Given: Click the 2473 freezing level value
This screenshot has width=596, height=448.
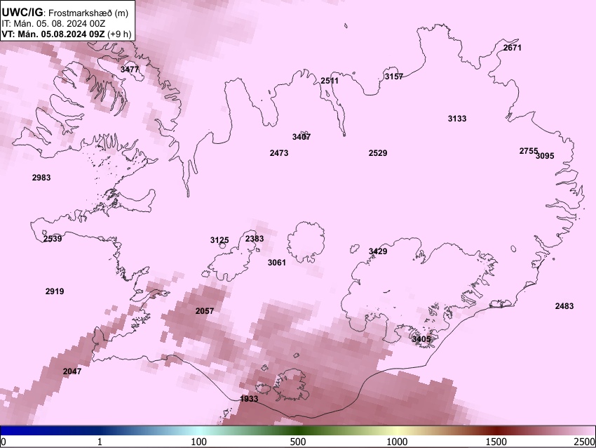Looking at the screenshot, I should click(x=279, y=153).
